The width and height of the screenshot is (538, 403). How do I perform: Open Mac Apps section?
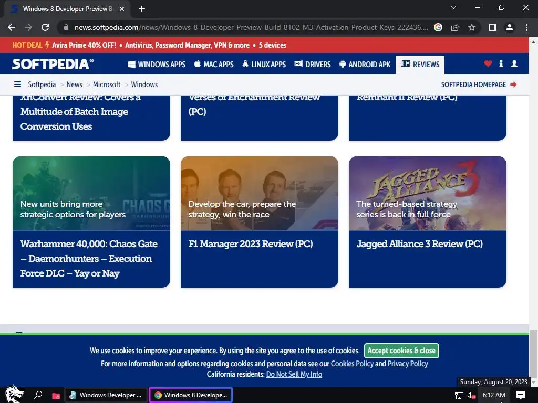point(214,65)
